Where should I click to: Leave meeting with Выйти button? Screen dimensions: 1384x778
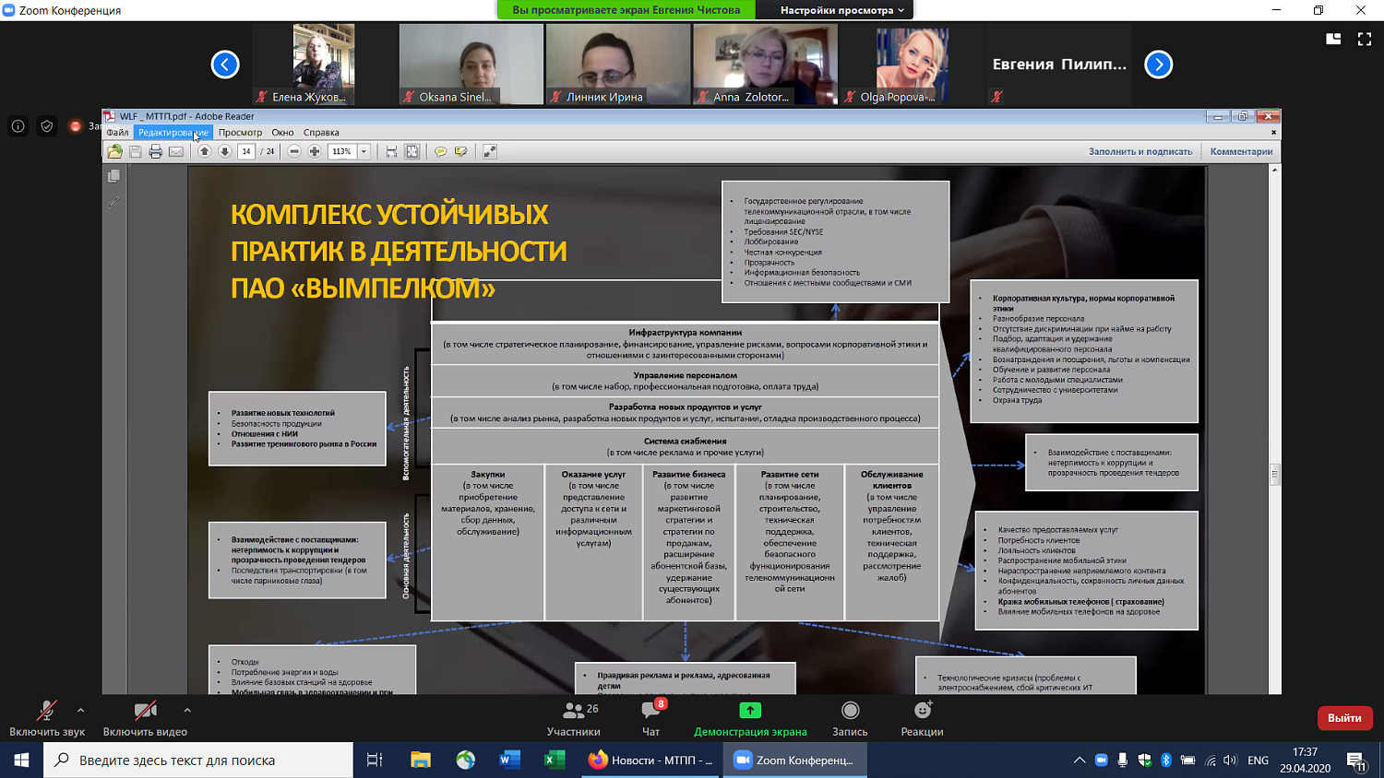(x=1344, y=718)
